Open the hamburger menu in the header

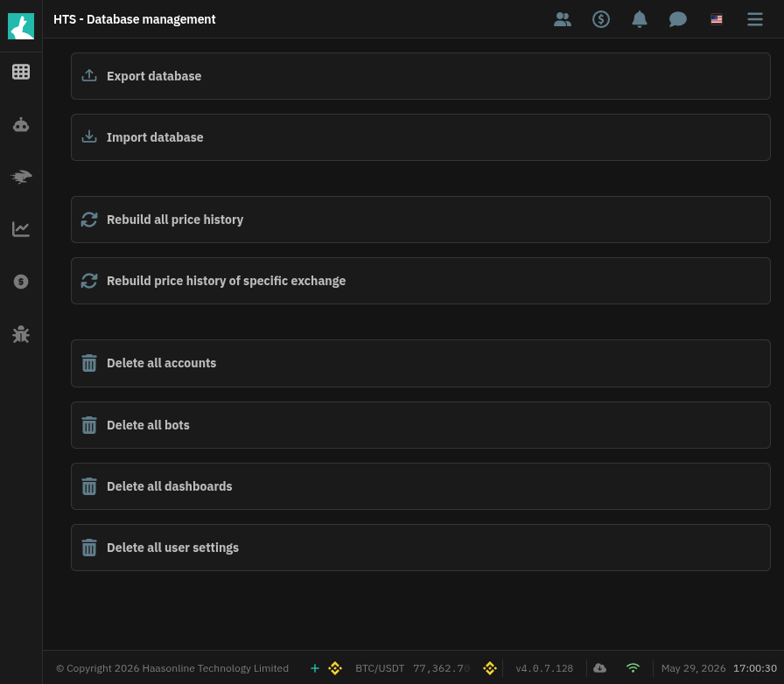point(755,19)
